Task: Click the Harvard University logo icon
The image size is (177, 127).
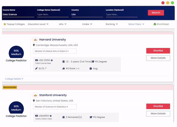Action: 35,40
